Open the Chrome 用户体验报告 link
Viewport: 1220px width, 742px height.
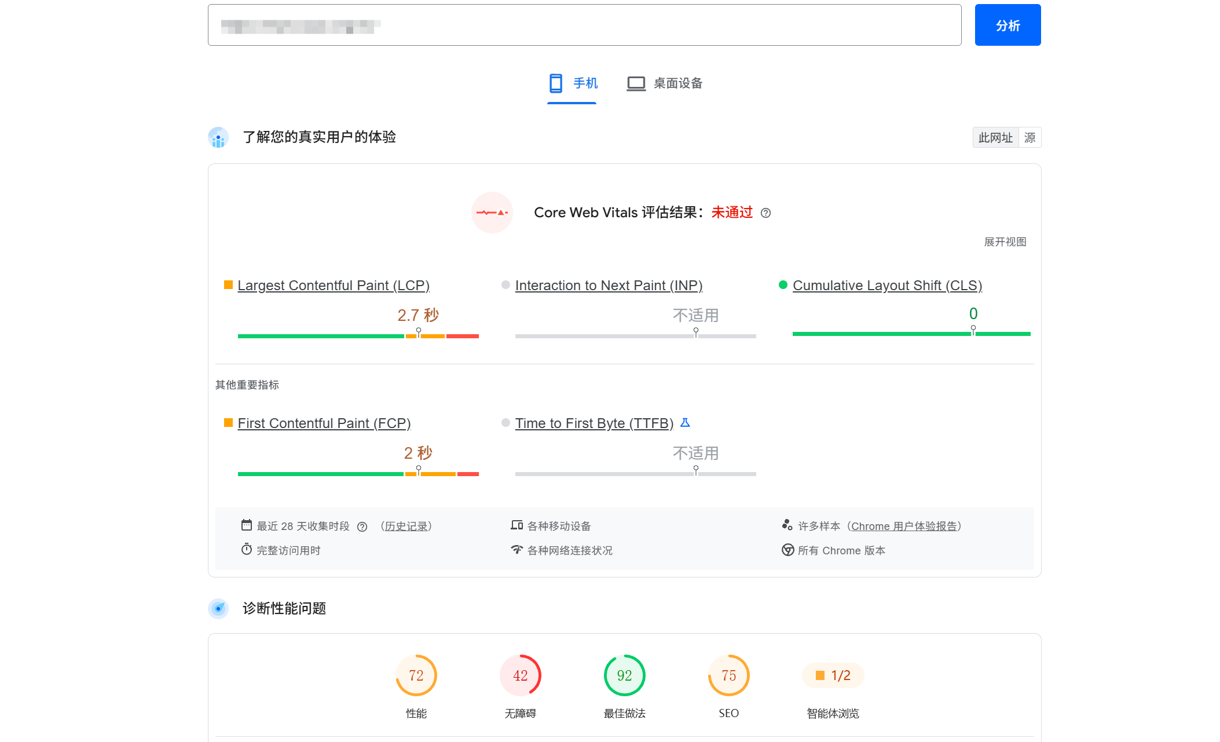coord(903,527)
